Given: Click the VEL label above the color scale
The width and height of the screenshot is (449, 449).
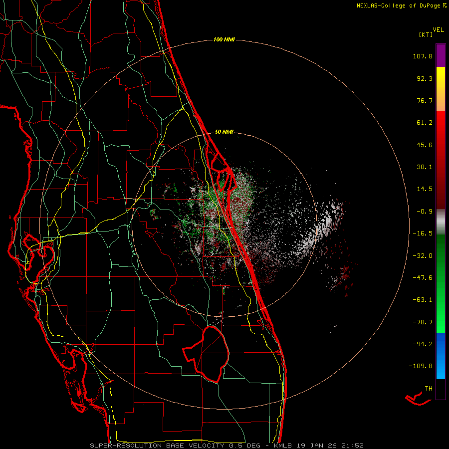Looking at the screenshot, I should coord(439,30).
